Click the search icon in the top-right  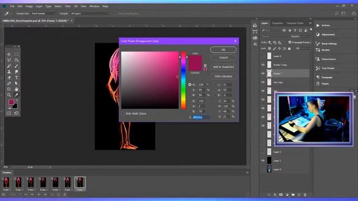tap(337, 13)
